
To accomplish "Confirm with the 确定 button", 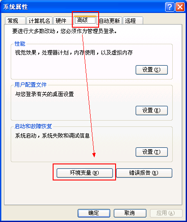I will point(94,213).
